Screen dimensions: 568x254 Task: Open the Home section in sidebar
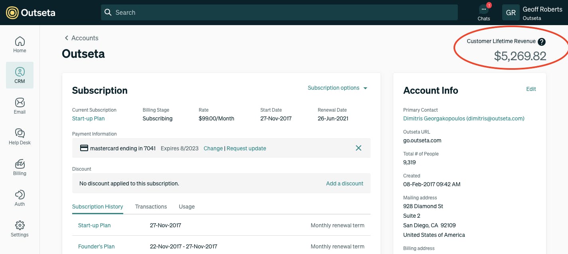pos(20,45)
